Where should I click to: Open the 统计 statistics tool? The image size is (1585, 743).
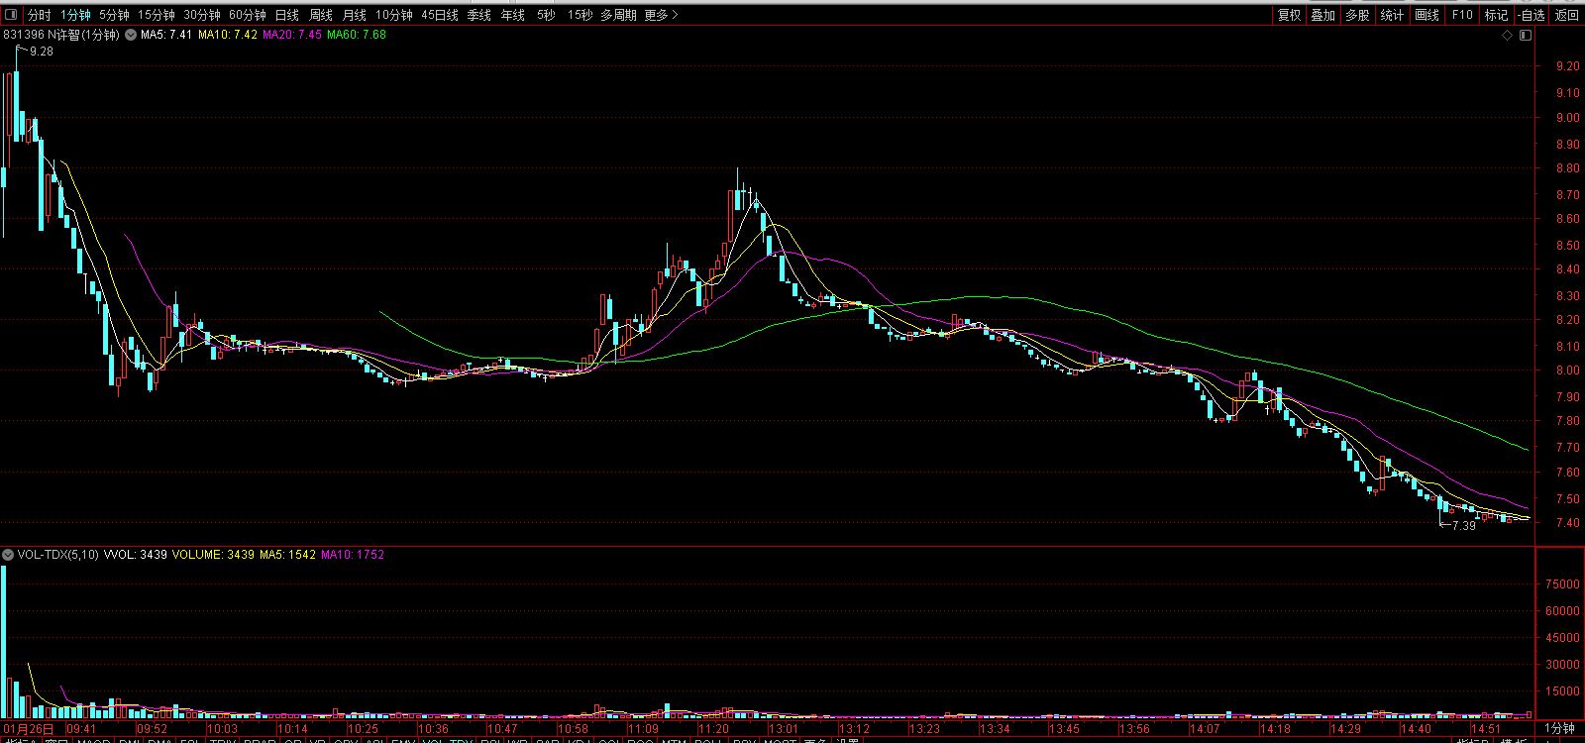1392,15
